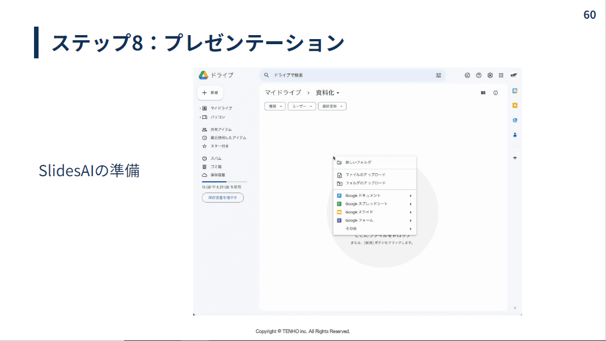
Task: Open 最近使用したアイテム in sidebar
Action: pos(228,138)
